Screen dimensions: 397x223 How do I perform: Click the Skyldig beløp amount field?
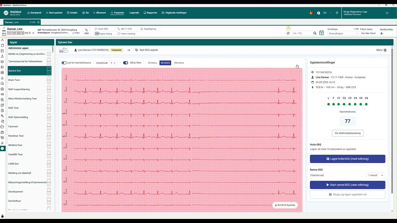tap(386, 33)
